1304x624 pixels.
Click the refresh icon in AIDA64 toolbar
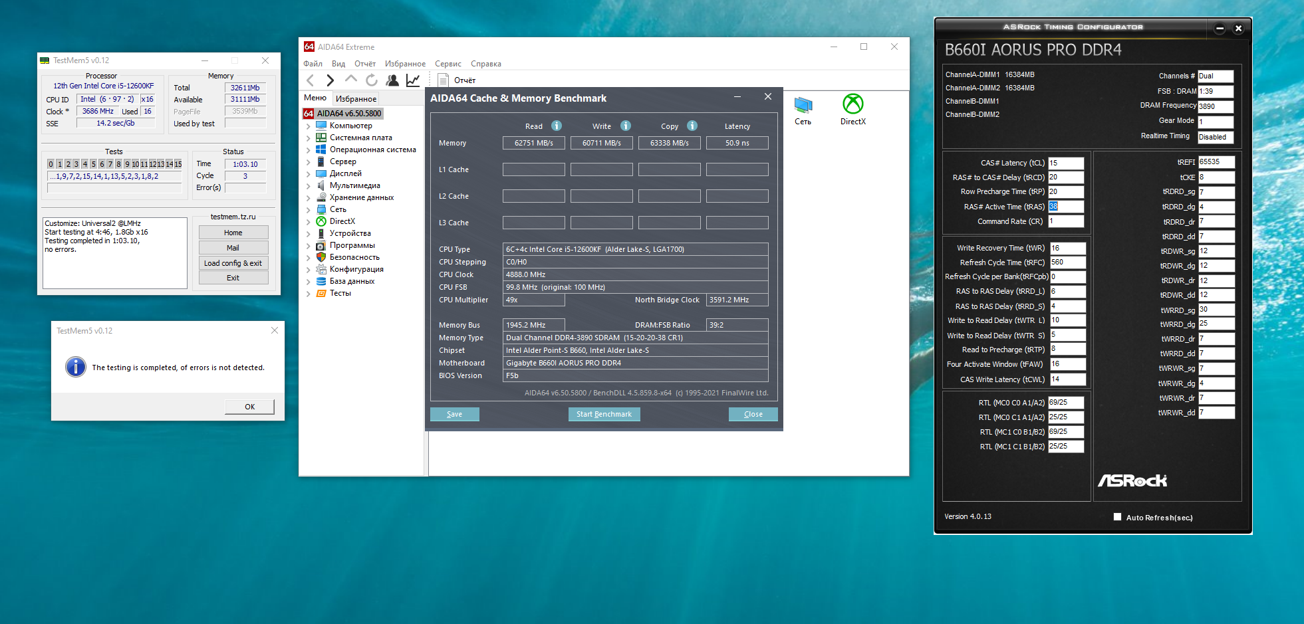372,80
